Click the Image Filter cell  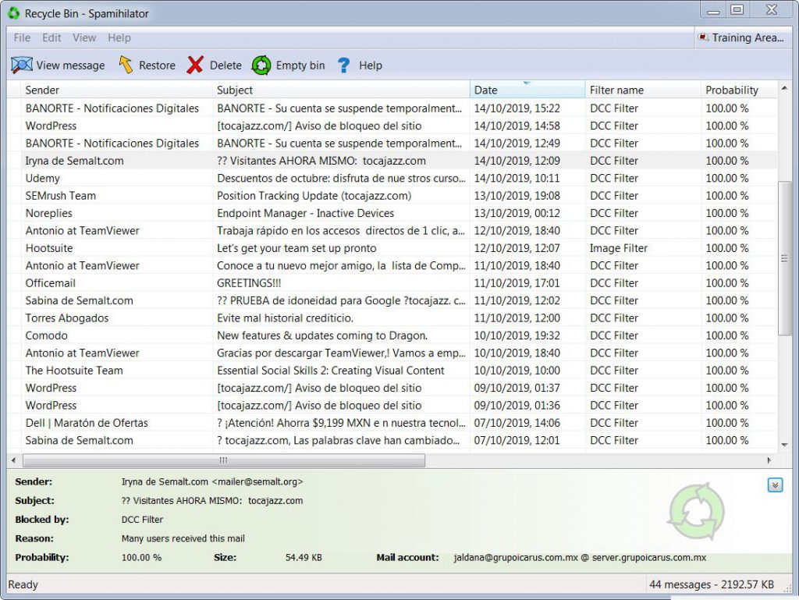619,248
